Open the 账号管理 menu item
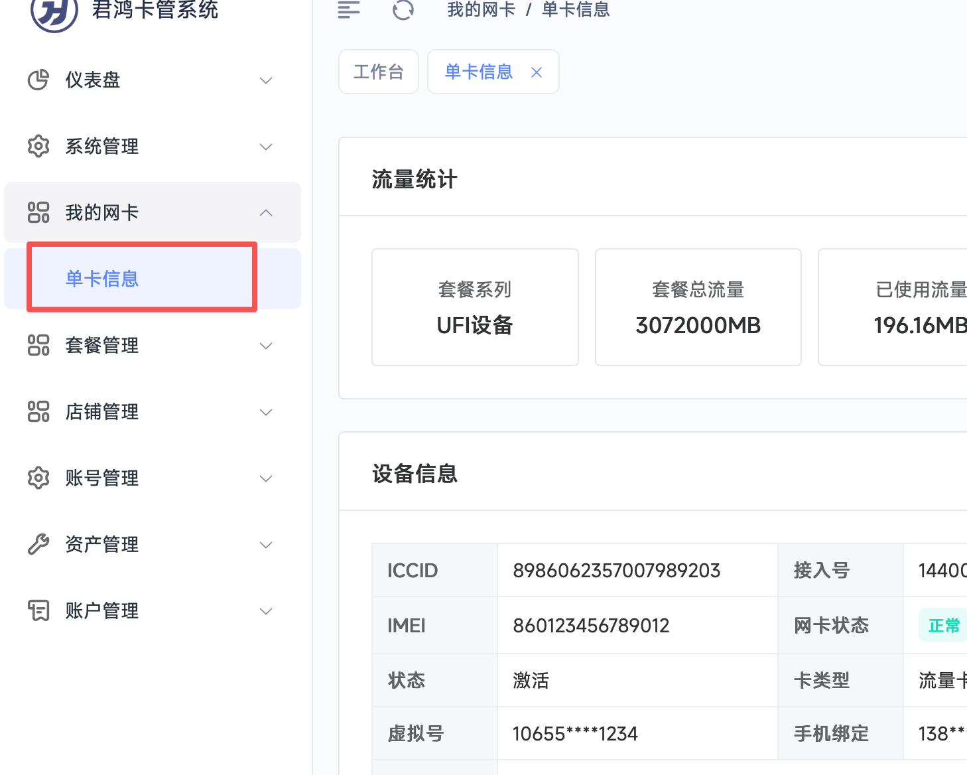 click(x=102, y=478)
